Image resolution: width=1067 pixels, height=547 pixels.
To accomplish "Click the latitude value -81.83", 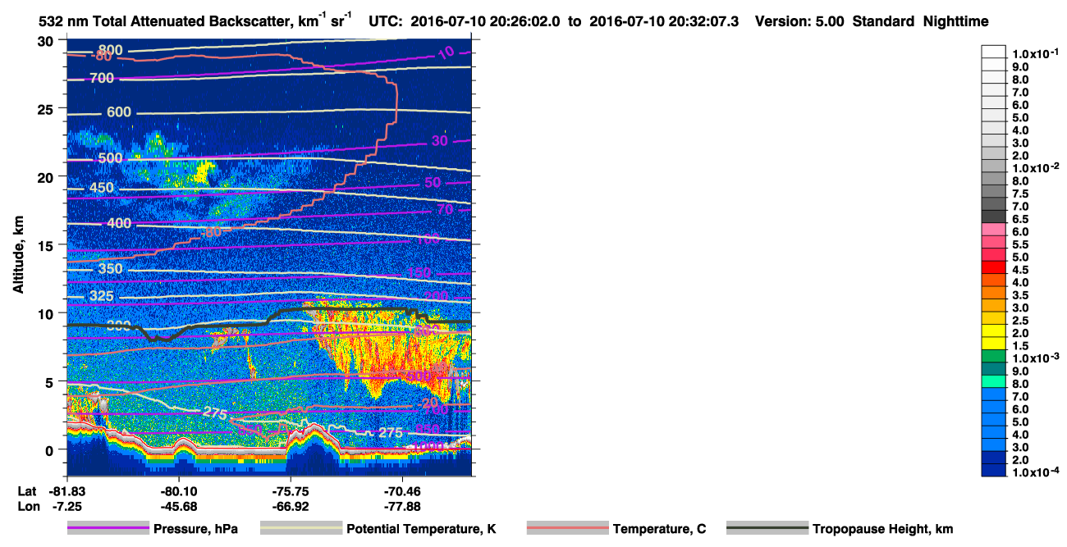I will point(66,491).
